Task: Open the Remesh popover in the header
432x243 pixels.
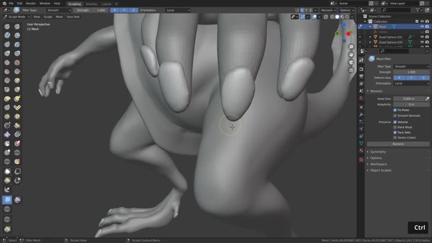Action: tap(328, 10)
